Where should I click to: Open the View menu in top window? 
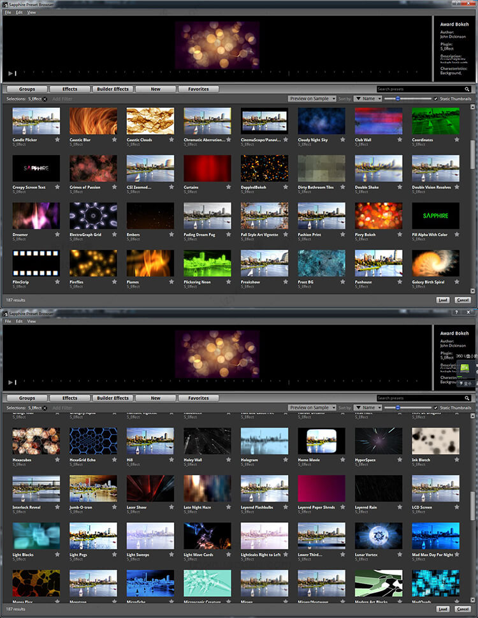[31, 12]
